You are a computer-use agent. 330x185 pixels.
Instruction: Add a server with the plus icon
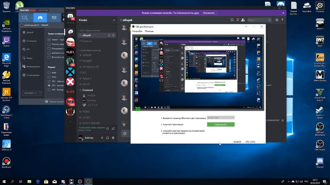[70, 122]
